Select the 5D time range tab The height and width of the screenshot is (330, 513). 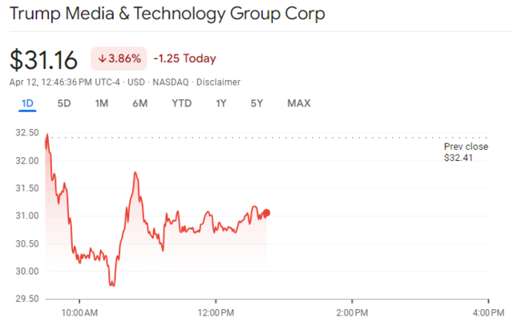(64, 103)
